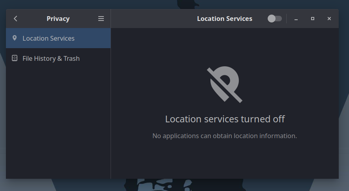The width and height of the screenshot is (349, 191).
Task: Click the Privacy title in the header
Action: point(58,19)
